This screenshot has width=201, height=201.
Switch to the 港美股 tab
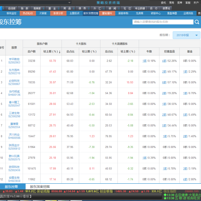coord(37,8)
